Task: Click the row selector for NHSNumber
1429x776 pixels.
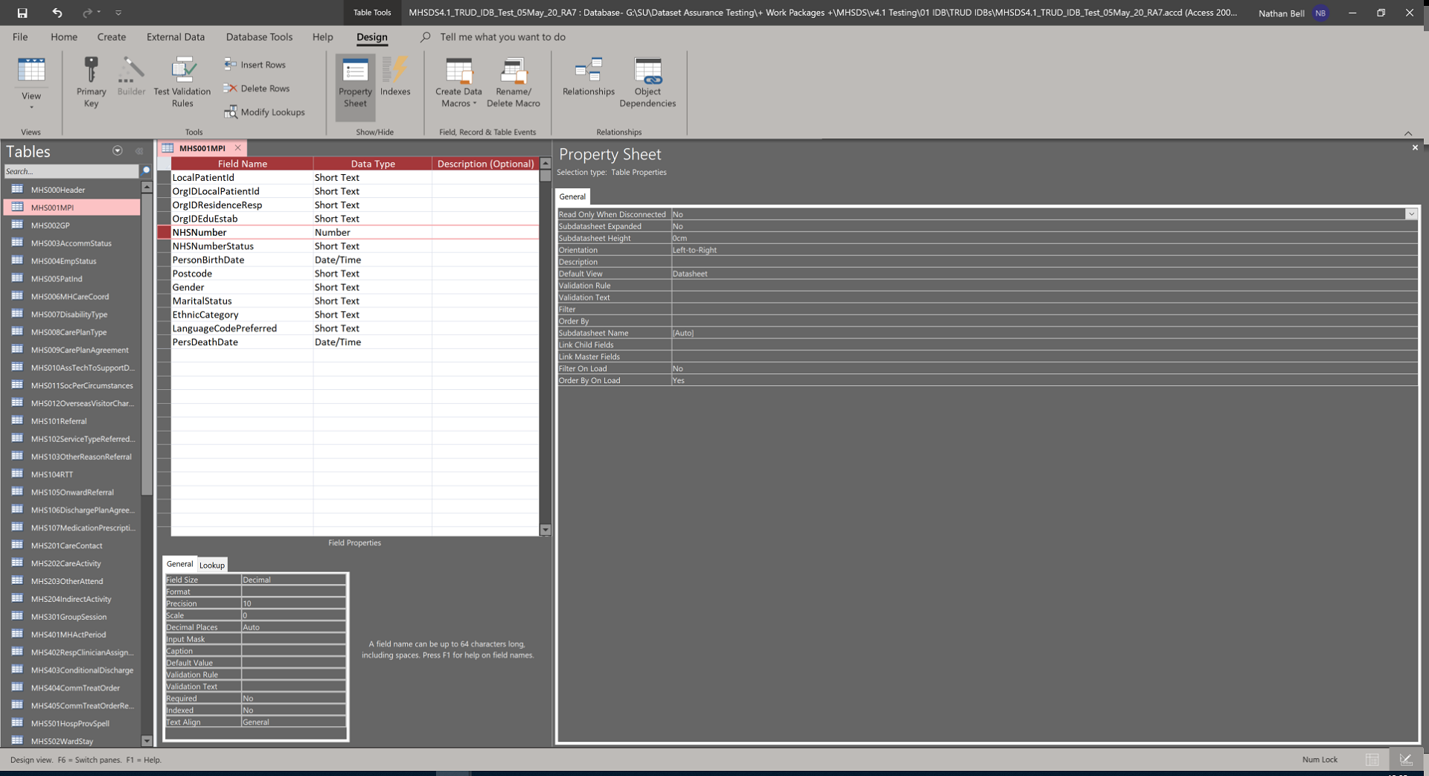Action: [x=164, y=233]
